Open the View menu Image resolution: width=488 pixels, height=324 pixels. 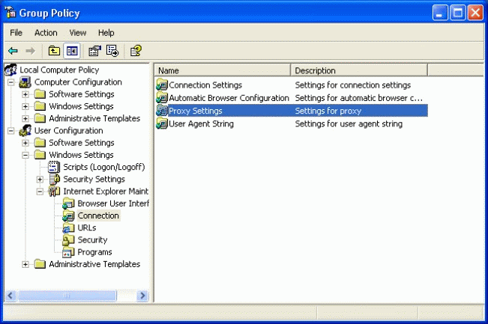click(77, 33)
